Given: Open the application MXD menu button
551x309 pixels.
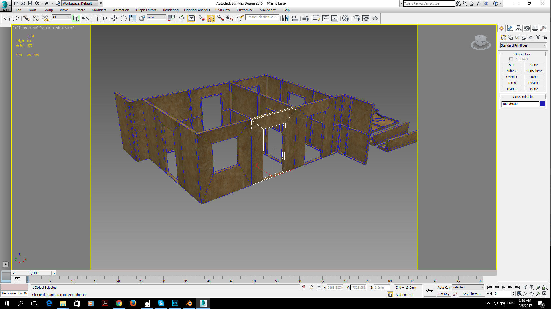Looking at the screenshot, I should [5, 6].
